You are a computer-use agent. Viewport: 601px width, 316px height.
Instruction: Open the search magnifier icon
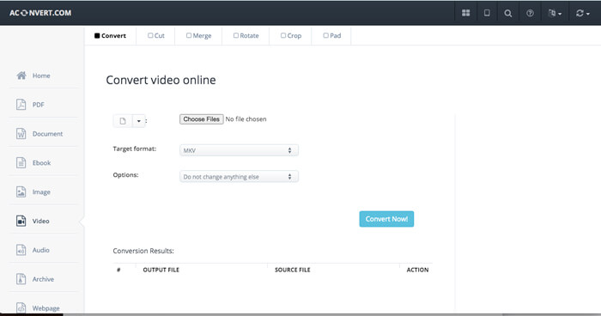pos(508,14)
